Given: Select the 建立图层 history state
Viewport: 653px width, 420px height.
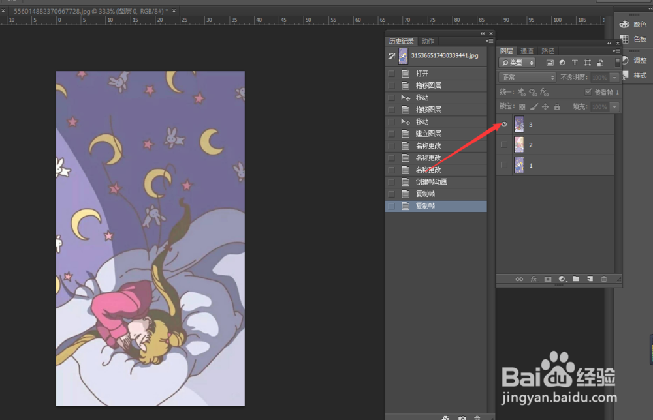Looking at the screenshot, I should tap(436, 134).
